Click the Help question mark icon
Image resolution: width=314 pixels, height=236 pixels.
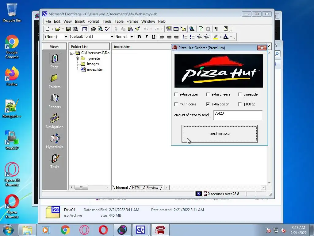226,29
